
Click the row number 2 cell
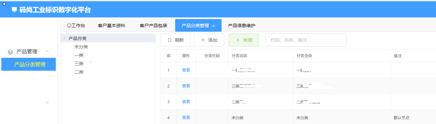(168, 86)
